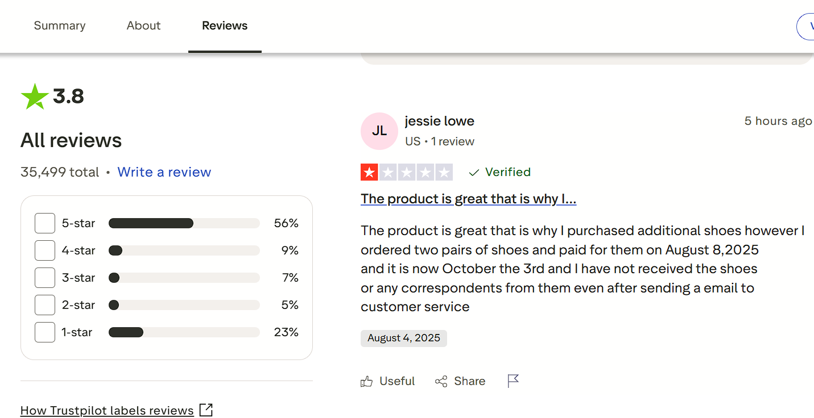Select the Reviews tab
The height and width of the screenshot is (418, 814).
pyautogui.click(x=225, y=26)
